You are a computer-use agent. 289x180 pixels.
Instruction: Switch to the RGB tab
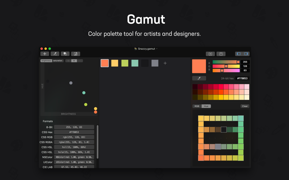[x=197, y=106]
